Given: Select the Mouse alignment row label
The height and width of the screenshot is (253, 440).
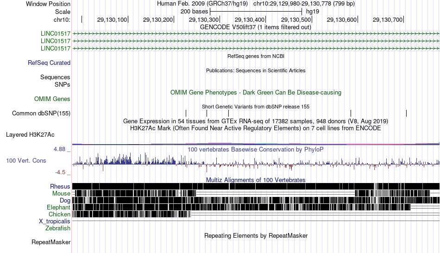Looking at the screenshot, I should coord(61,194).
